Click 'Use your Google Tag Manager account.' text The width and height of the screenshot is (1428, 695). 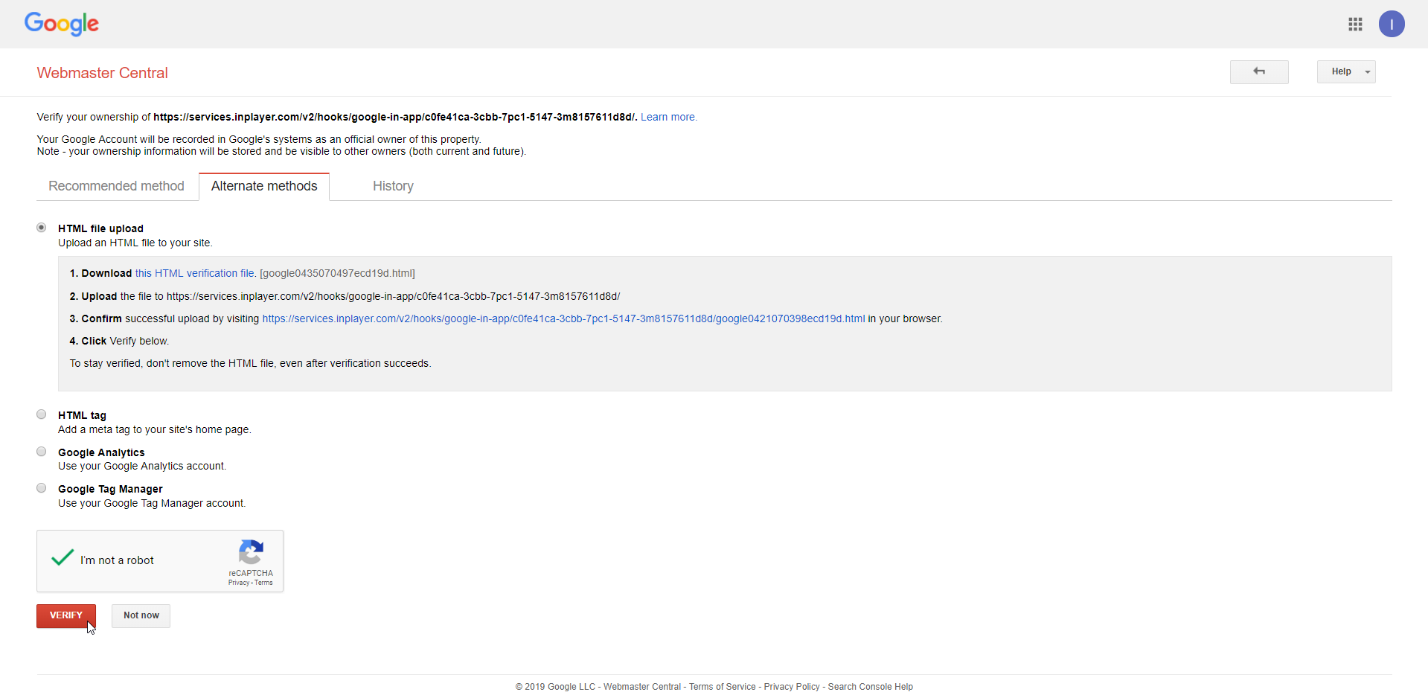click(x=152, y=503)
